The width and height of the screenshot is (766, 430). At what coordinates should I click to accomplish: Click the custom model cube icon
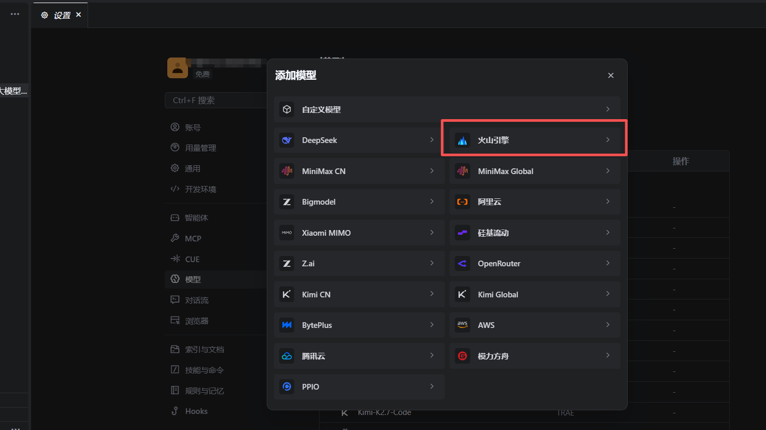point(287,109)
